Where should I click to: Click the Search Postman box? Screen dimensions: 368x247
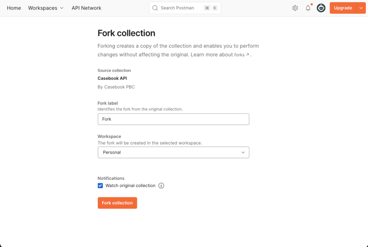tap(177, 8)
